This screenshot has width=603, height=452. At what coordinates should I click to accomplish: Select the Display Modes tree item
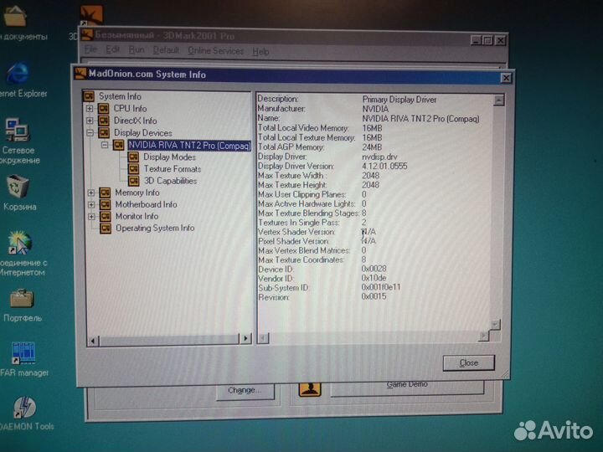(x=169, y=157)
